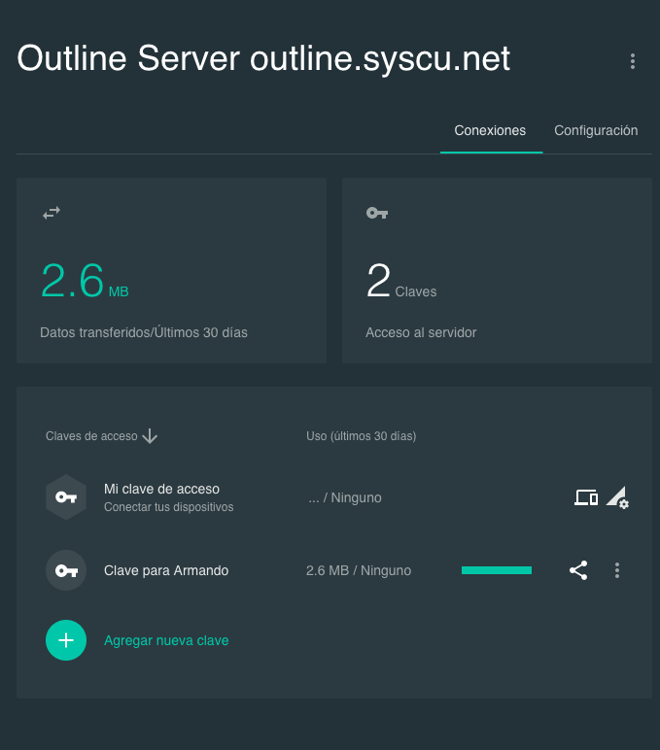Share the Clave para Armando key
The image size is (660, 750).
[578, 570]
